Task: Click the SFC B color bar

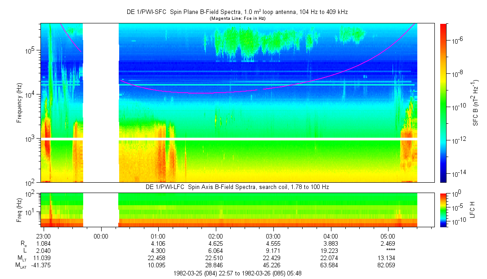Action: click(443, 103)
